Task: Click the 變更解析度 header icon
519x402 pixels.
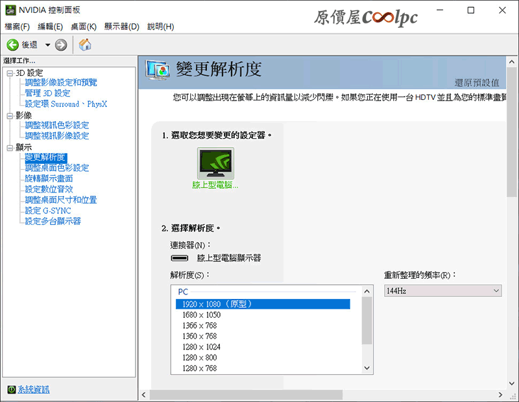Action: [x=158, y=70]
